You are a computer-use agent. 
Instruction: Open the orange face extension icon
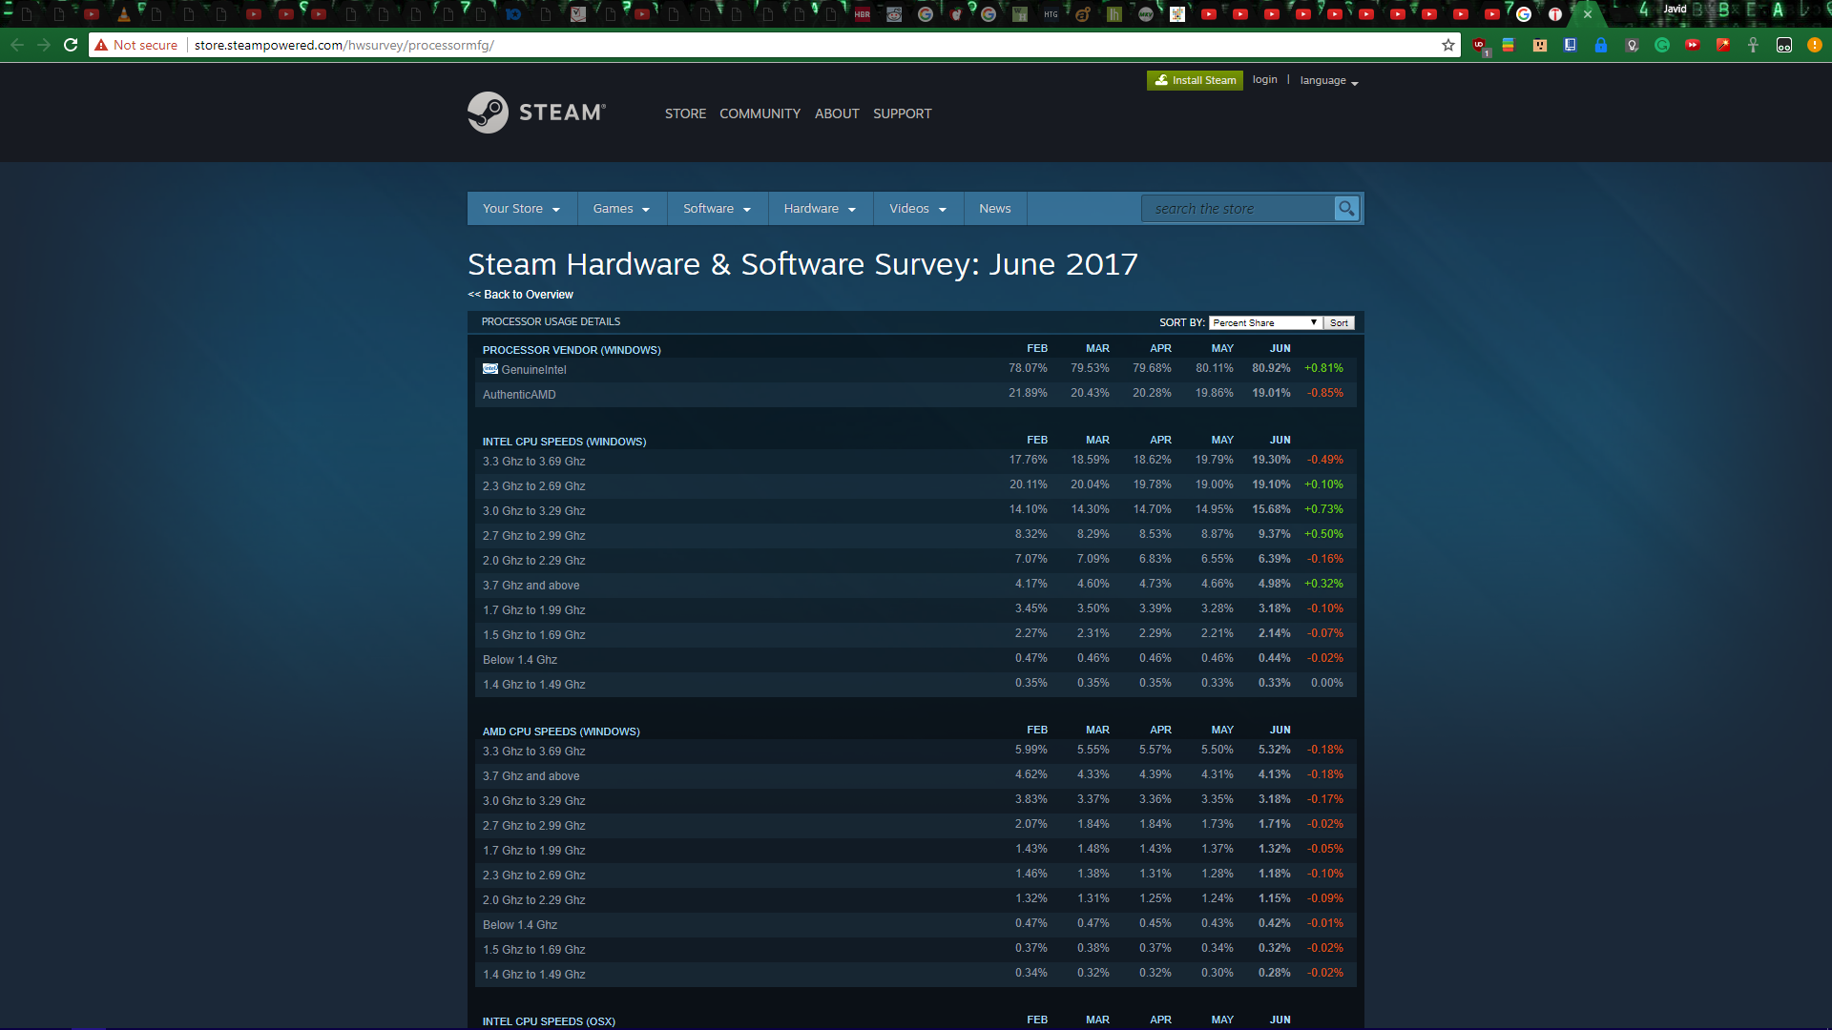pyautogui.click(x=1539, y=45)
